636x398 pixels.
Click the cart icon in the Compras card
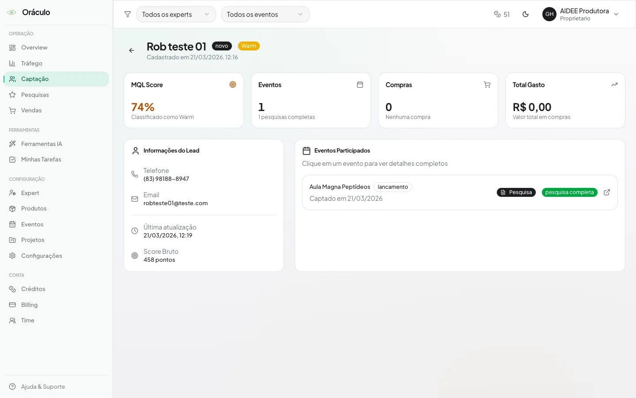(487, 84)
